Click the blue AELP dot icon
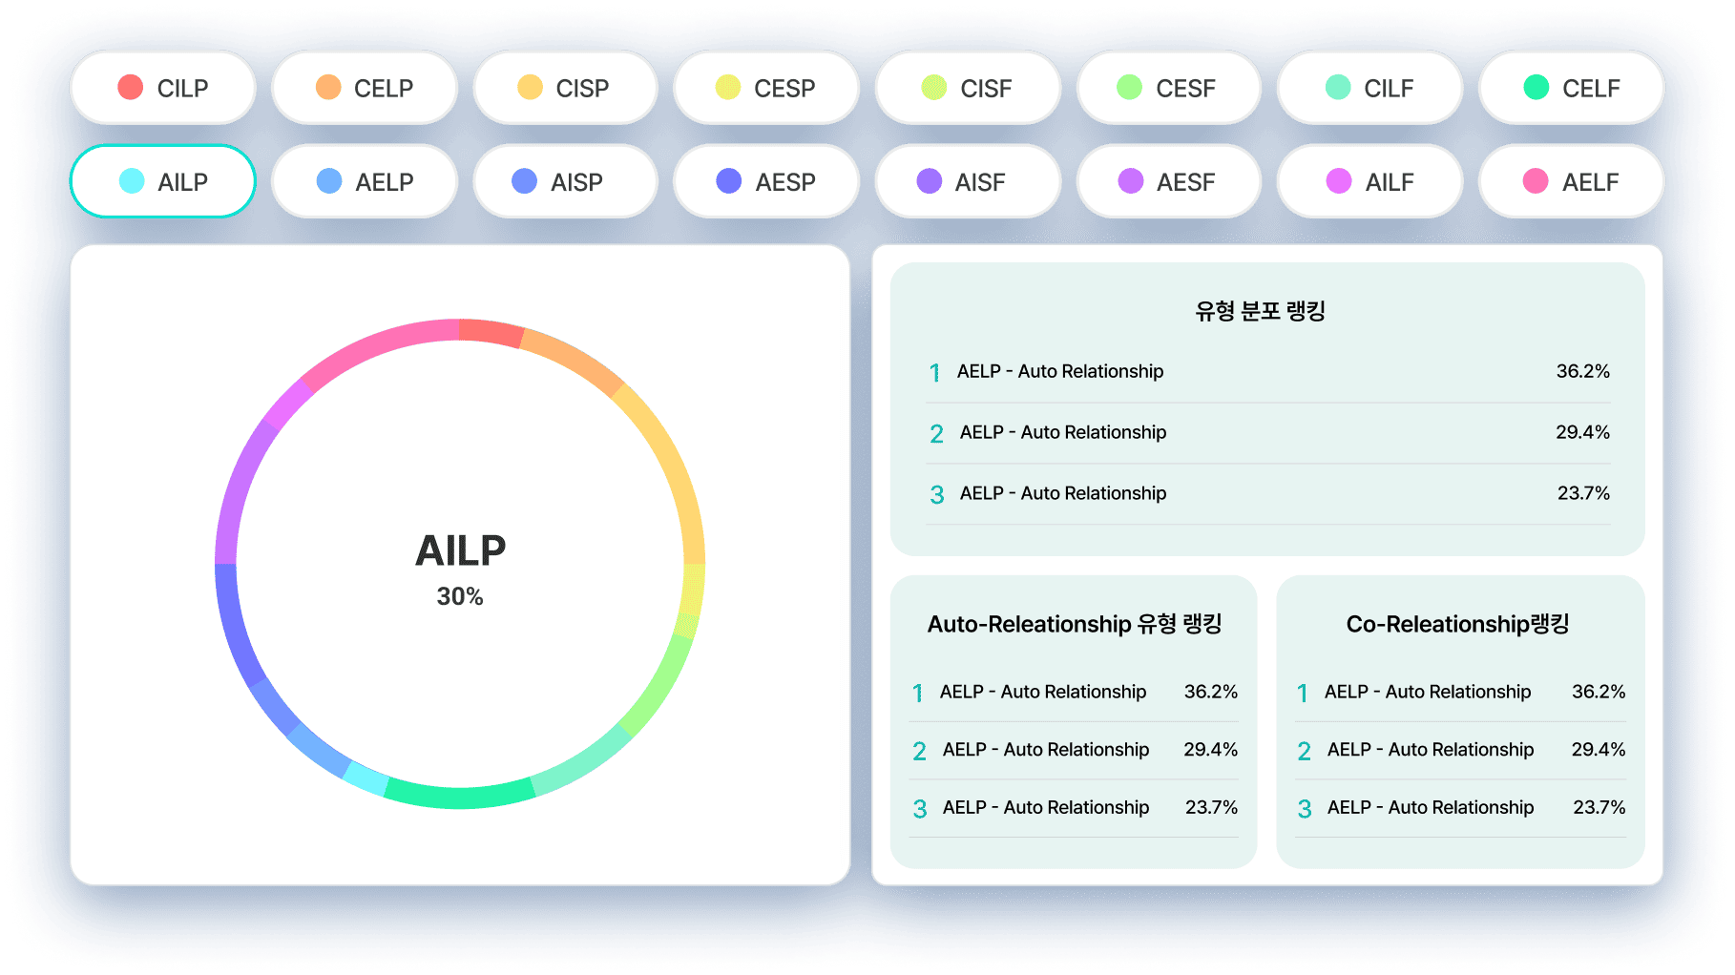This screenshot has width=1735, height=975. pos(329,181)
